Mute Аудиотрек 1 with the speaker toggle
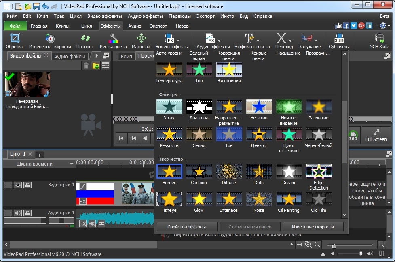The image size is (395, 262). (x=17, y=213)
